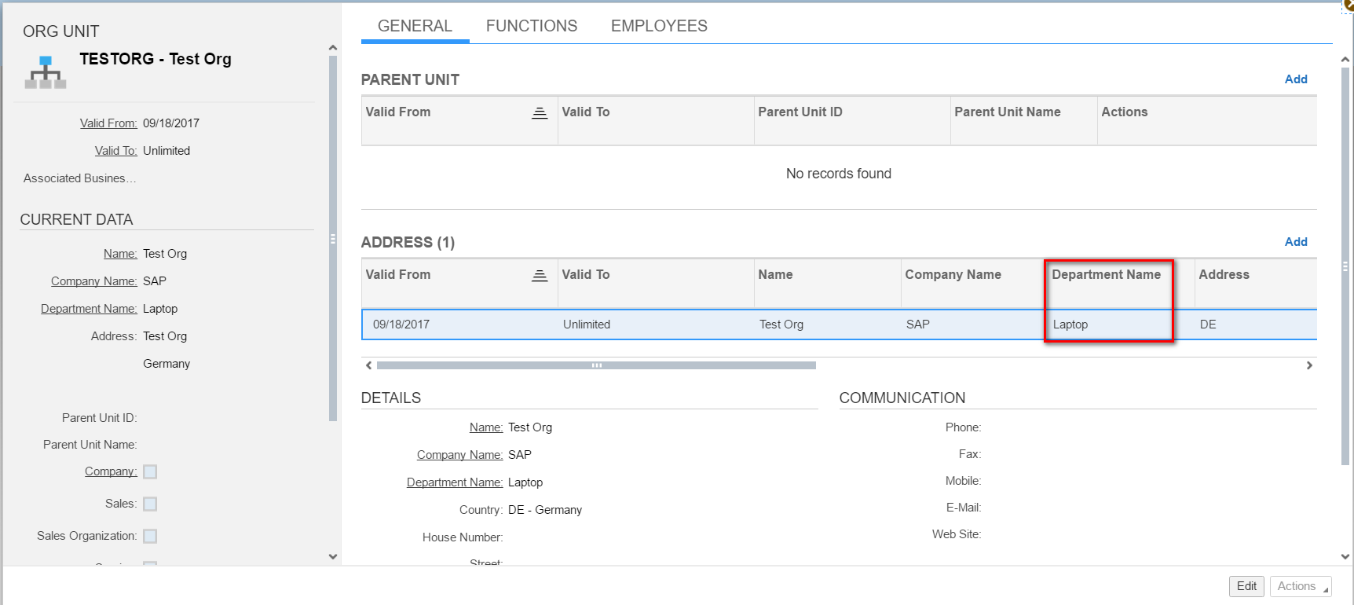This screenshot has height=605, width=1354.
Task: Click the left arrow of address table scrollbar
Action: (368, 365)
